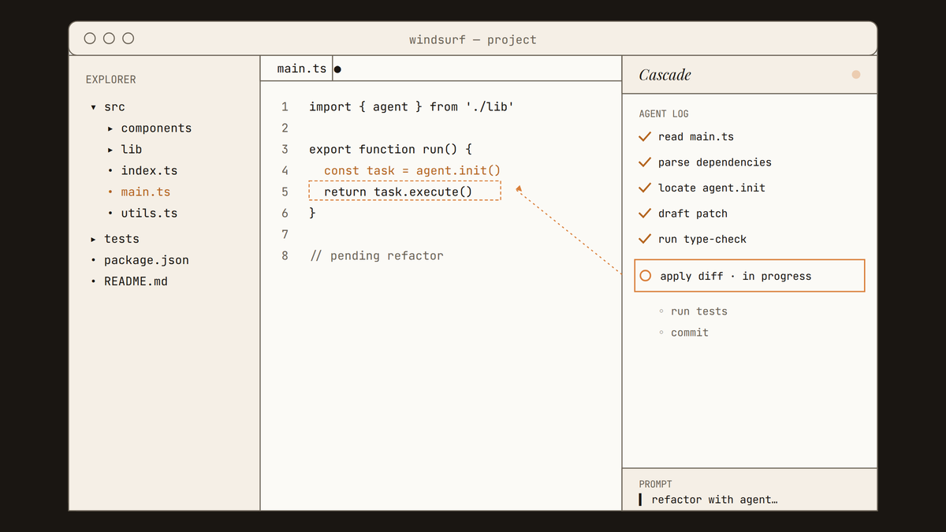
Task: Click the second window control circle
Action: tap(109, 39)
